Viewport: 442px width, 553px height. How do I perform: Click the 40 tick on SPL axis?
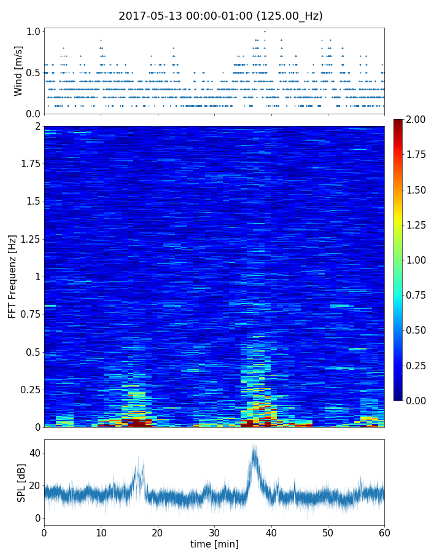(34, 453)
